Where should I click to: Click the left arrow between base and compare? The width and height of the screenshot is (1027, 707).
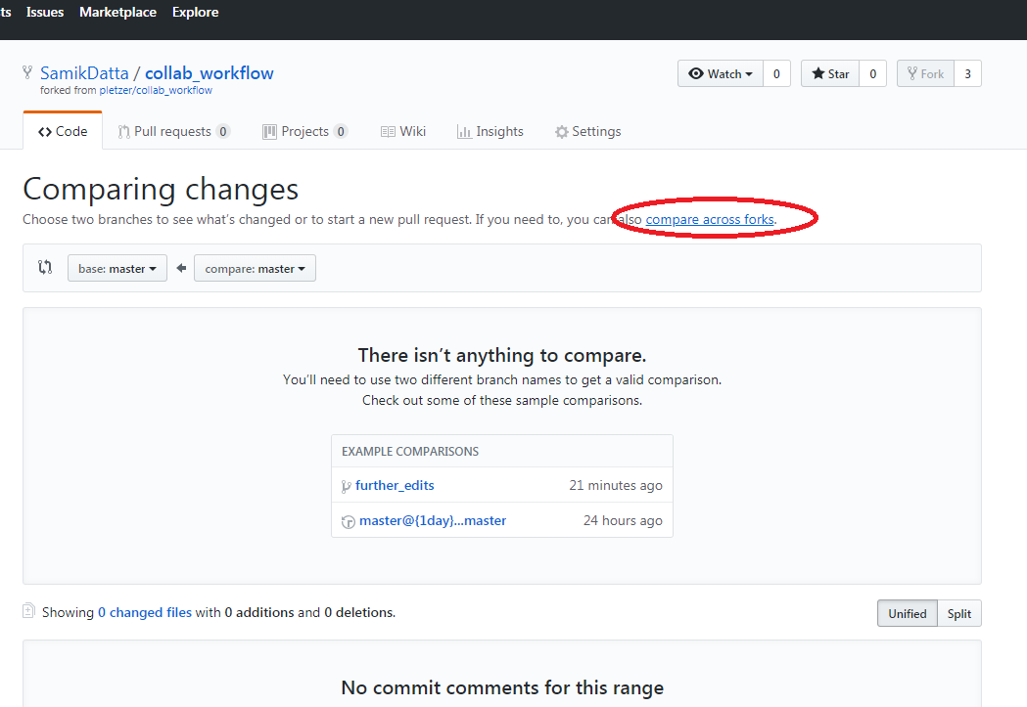pyautogui.click(x=181, y=268)
